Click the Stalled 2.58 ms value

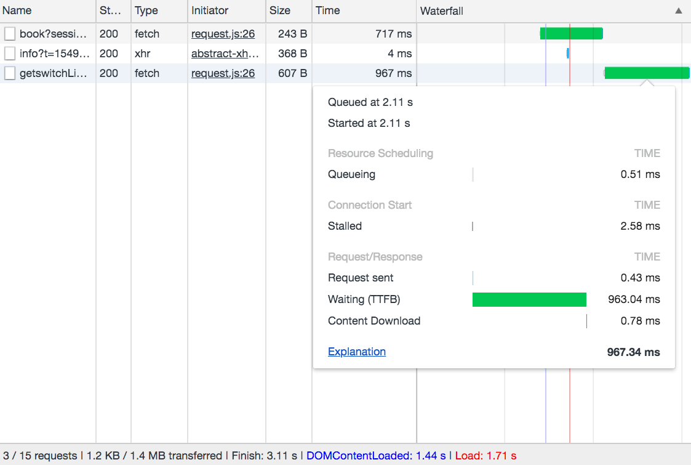pos(641,226)
